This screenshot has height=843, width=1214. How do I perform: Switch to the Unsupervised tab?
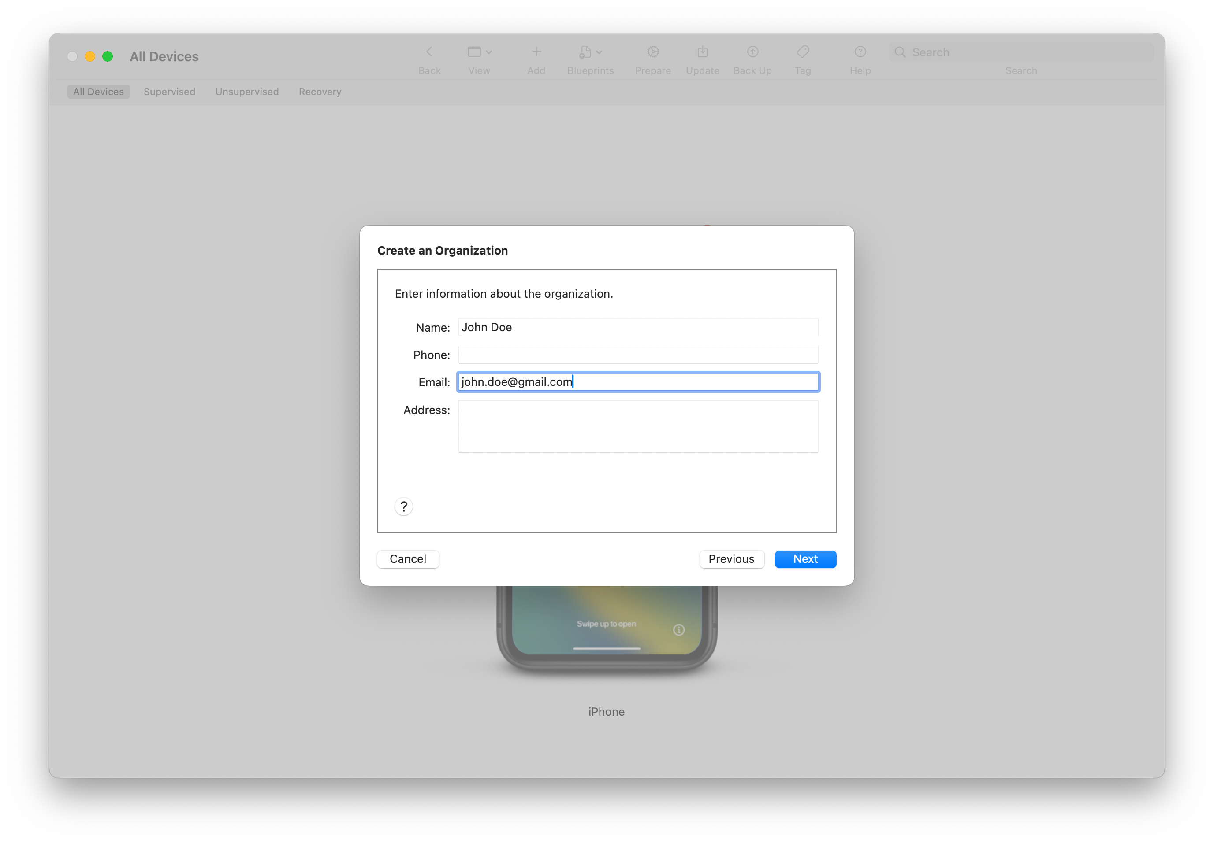[x=247, y=91]
